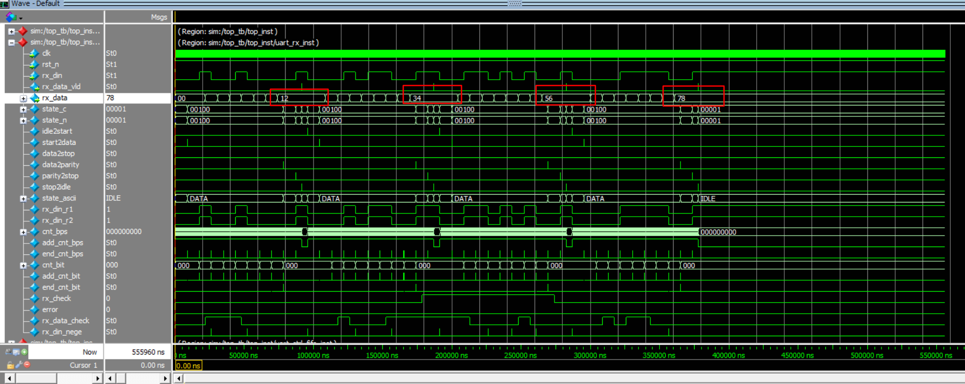Select the Cursor 1 label
965x384 pixels.
(x=83, y=365)
